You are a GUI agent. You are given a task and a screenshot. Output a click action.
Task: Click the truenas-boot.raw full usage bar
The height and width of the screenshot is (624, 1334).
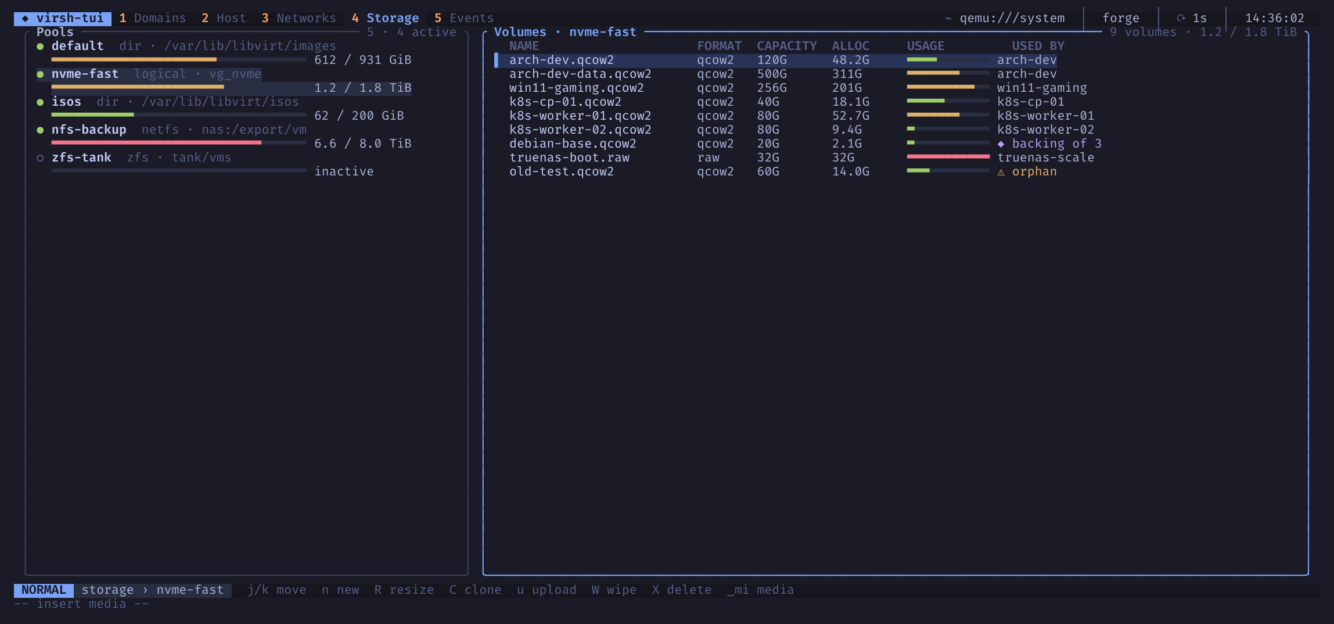coord(948,157)
